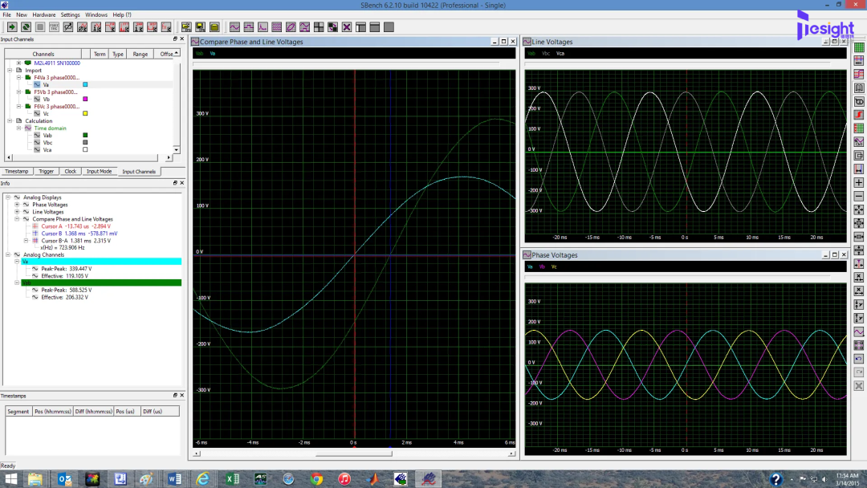Click the white color swatch for Vca
The image size is (867, 488).
click(x=85, y=149)
